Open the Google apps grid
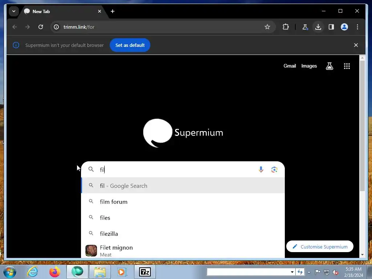Viewport: 372px width, 279px height. click(x=347, y=66)
